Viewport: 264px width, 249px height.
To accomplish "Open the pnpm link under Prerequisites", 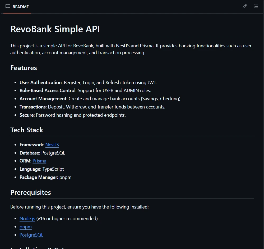I will [25, 227].
